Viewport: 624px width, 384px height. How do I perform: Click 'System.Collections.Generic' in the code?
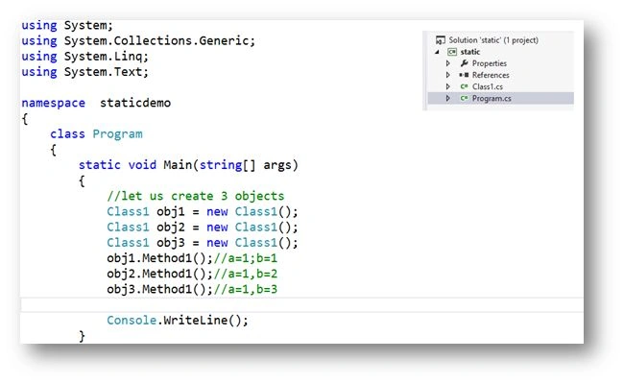(x=156, y=40)
